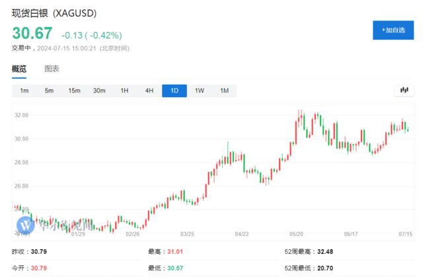Screen dimensions: 423x277
Task: Switch to the 图表 tab
Action: 52,69
